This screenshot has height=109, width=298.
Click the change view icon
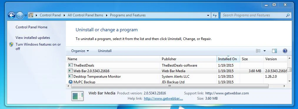pos(258,51)
